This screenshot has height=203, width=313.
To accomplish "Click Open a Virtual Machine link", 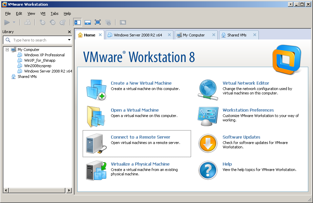I will [135, 110].
